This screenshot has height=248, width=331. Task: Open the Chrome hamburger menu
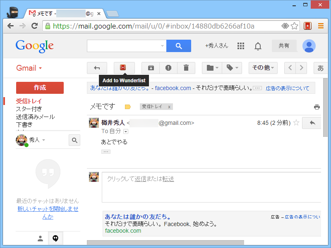point(321,26)
